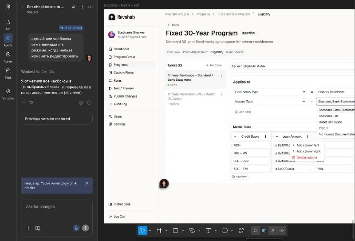Select the Pen tool
This screenshot has width=355, height=241.
pos(192,231)
